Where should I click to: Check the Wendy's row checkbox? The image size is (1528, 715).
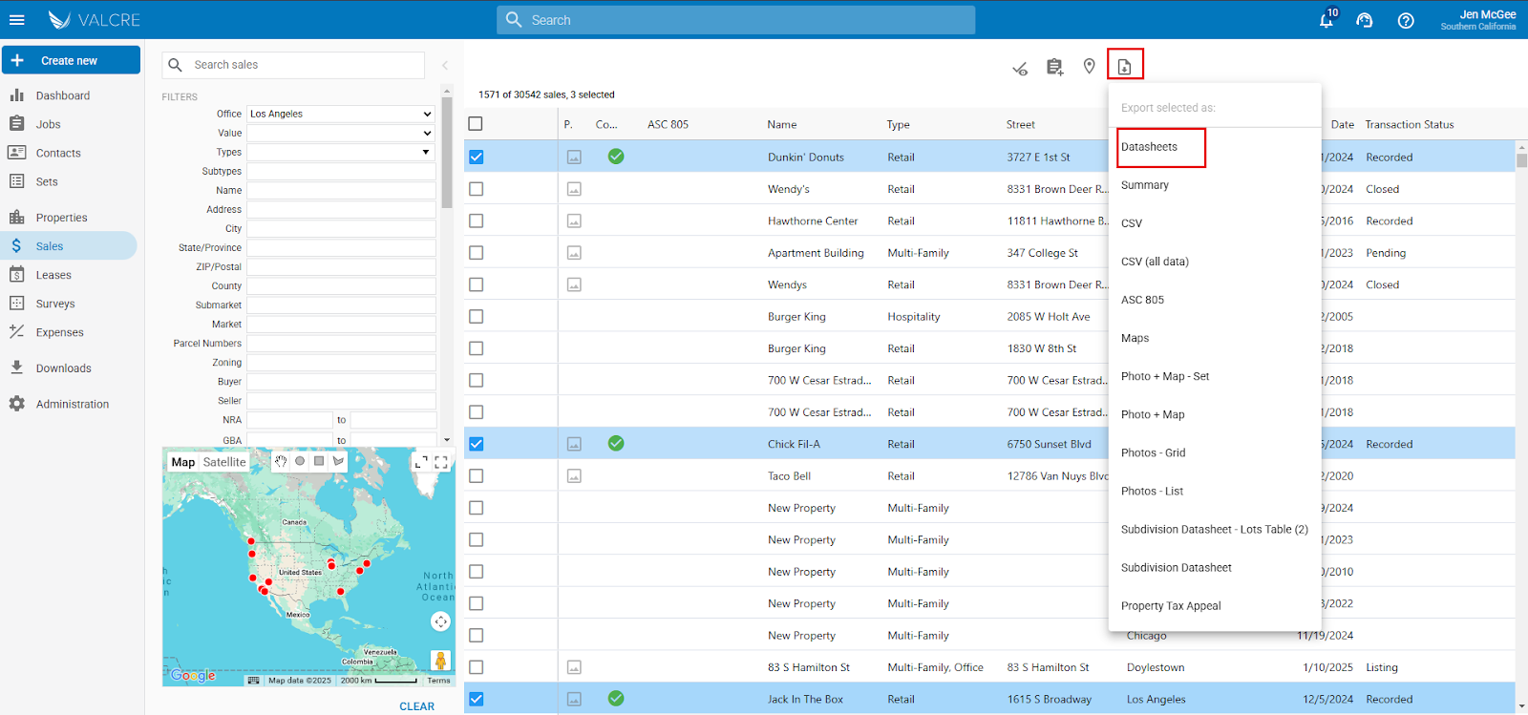pyautogui.click(x=477, y=189)
